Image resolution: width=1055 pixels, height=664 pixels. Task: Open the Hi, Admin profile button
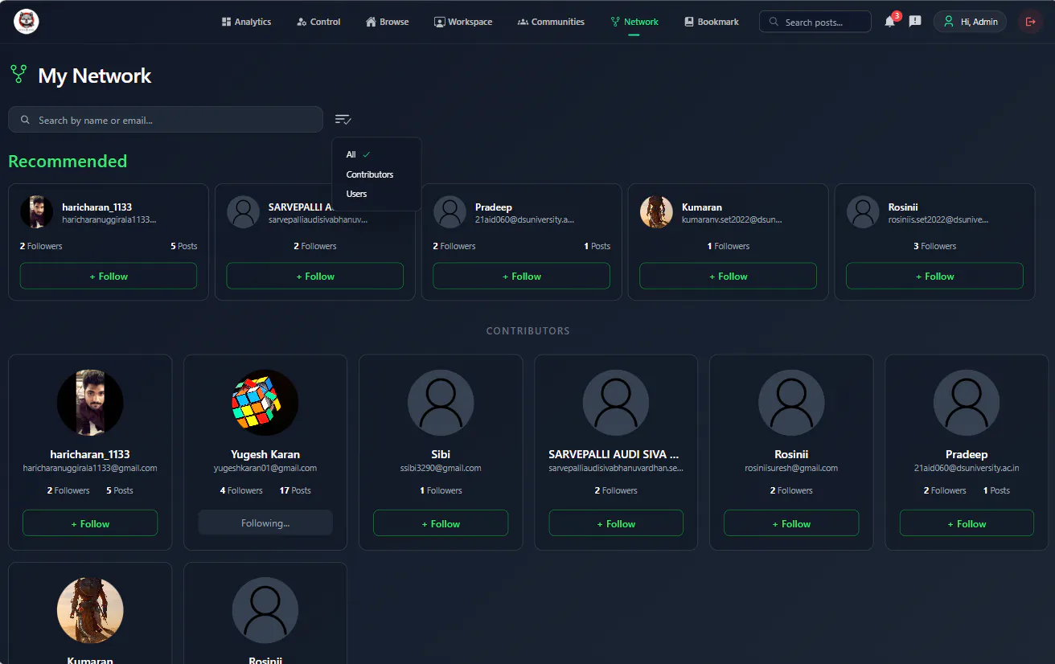click(x=971, y=22)
